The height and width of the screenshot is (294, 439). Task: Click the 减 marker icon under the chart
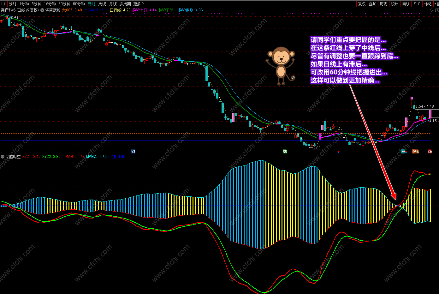pos(285,152)
